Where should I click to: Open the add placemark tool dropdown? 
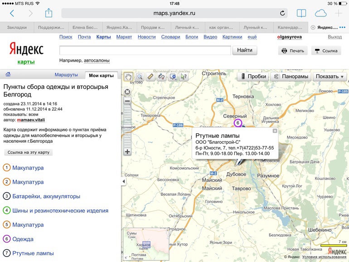(173, 77)
